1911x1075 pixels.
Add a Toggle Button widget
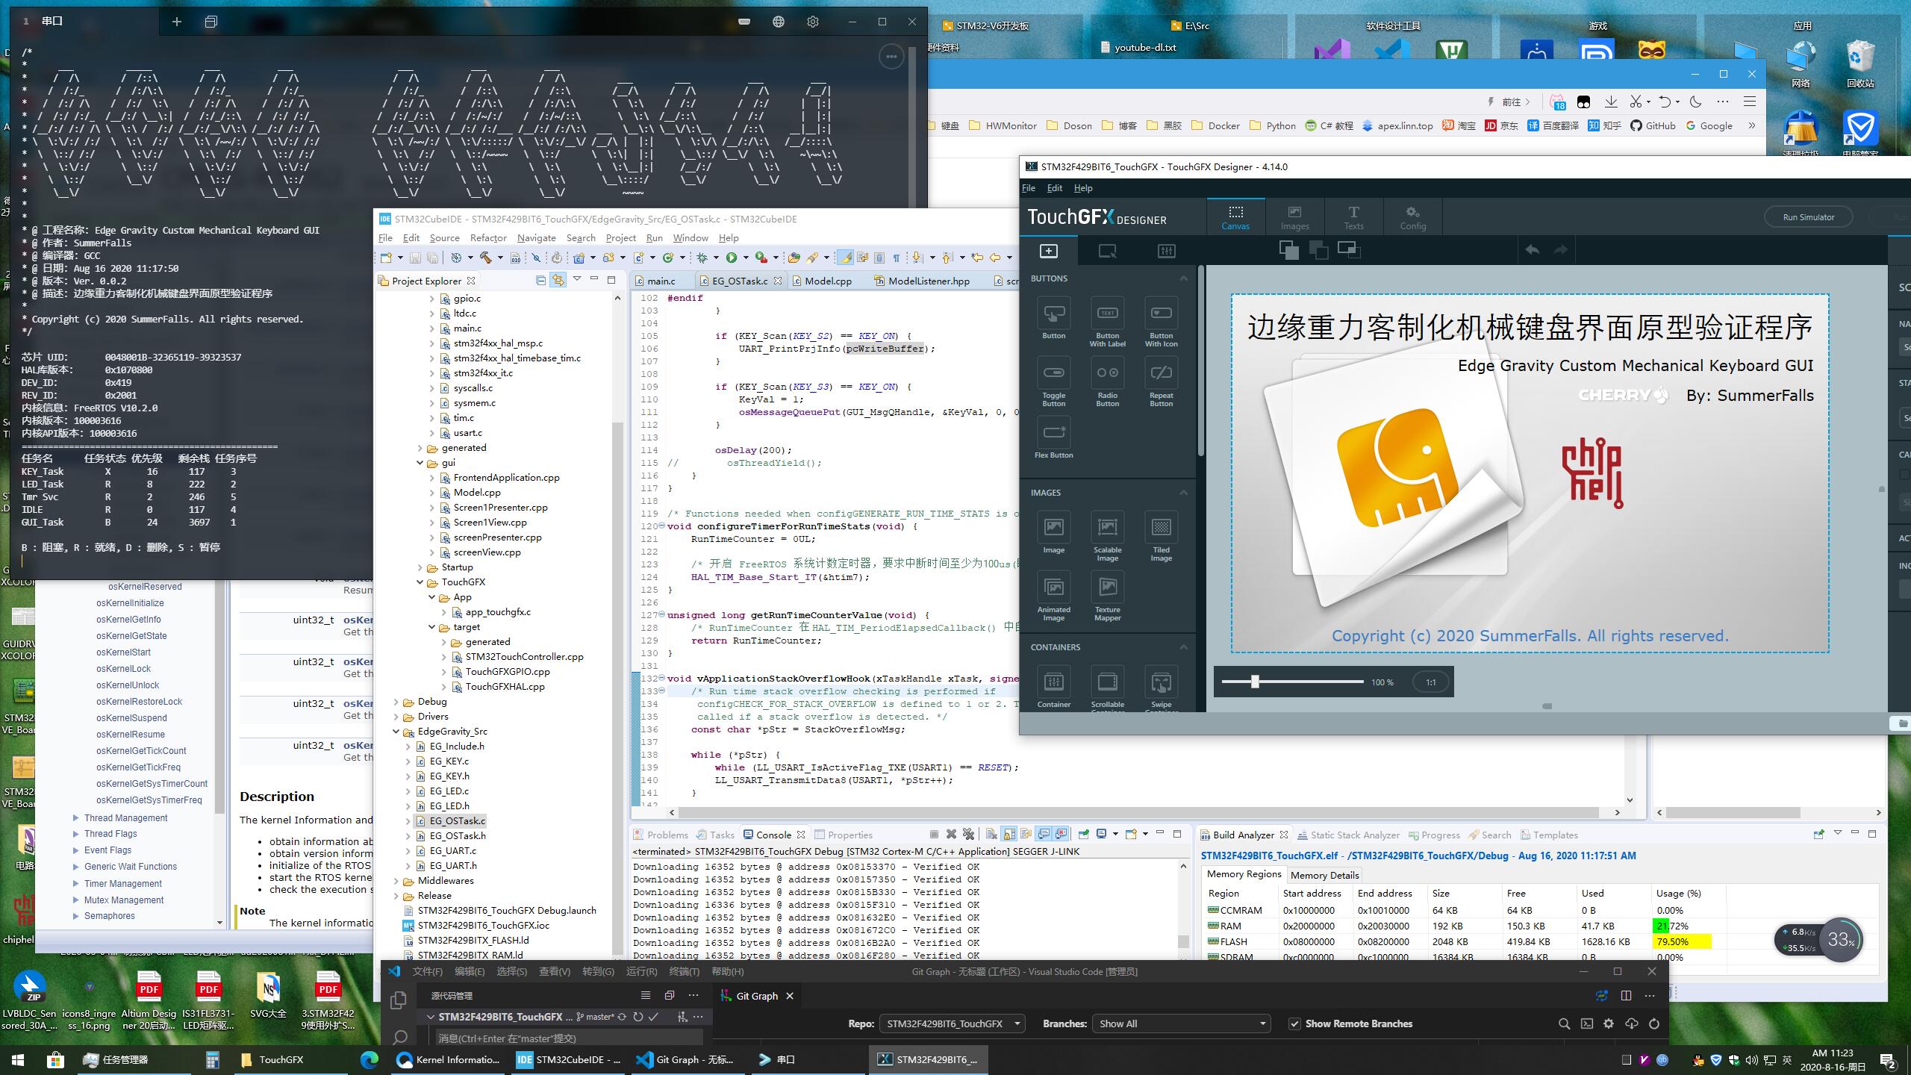click(x=1053, y=373)
